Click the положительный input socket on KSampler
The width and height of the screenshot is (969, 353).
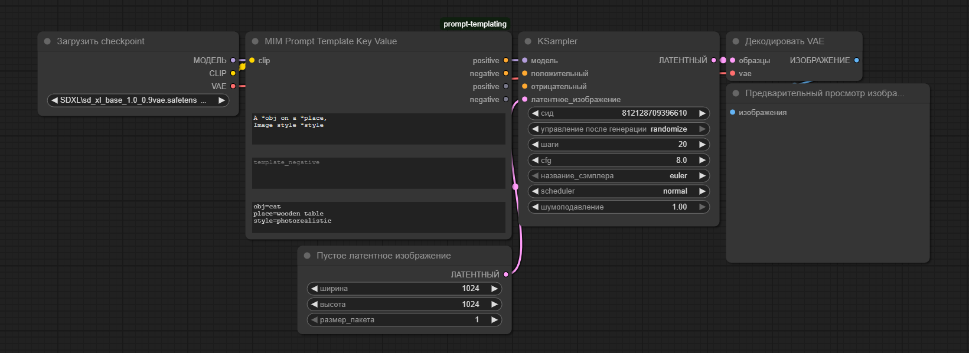tap(525, 73)
